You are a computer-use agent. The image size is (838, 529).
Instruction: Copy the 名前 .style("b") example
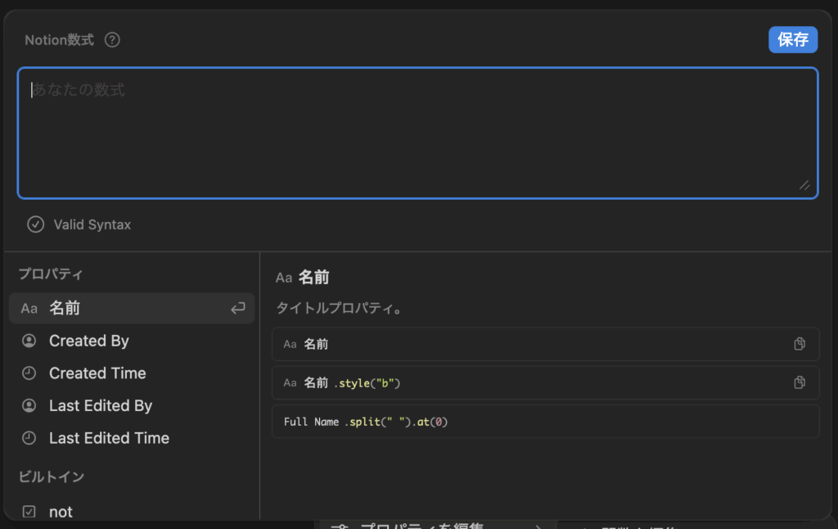click(x=800, y=382)
